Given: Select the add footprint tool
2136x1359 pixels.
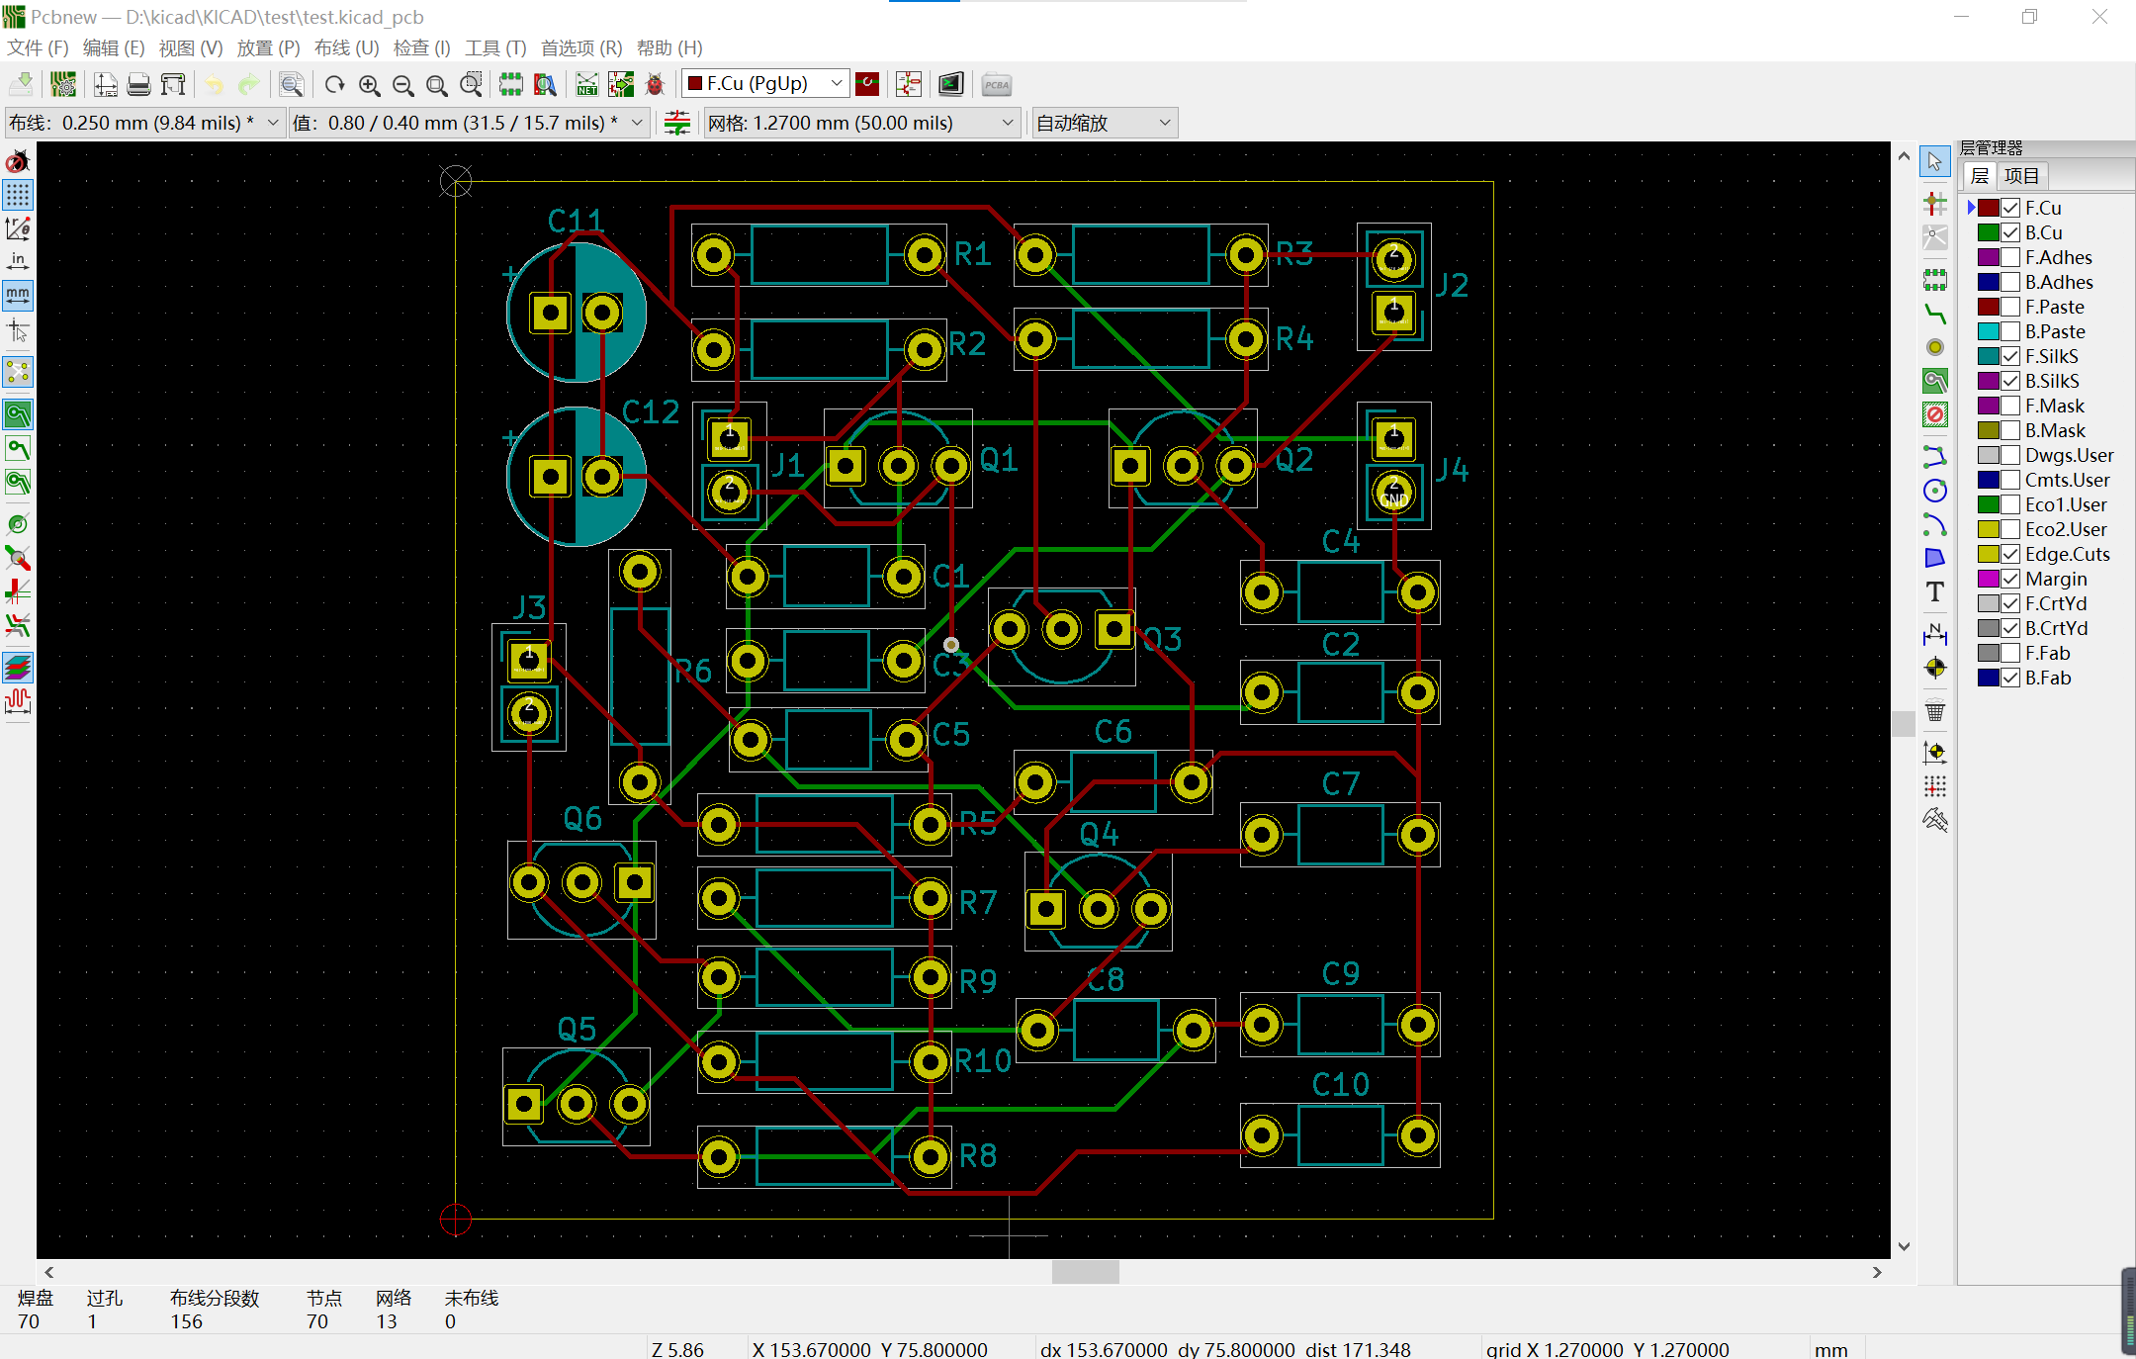Looking at the screenshot, I should coord(1935,279).
